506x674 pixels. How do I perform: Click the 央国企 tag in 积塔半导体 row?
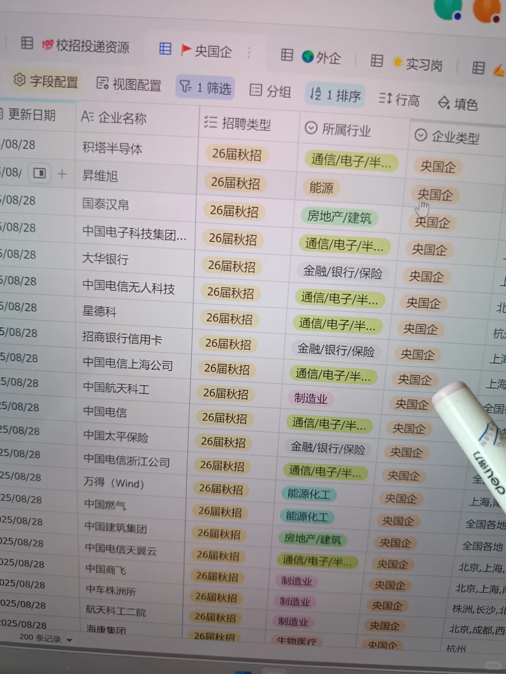pos(438,166)
